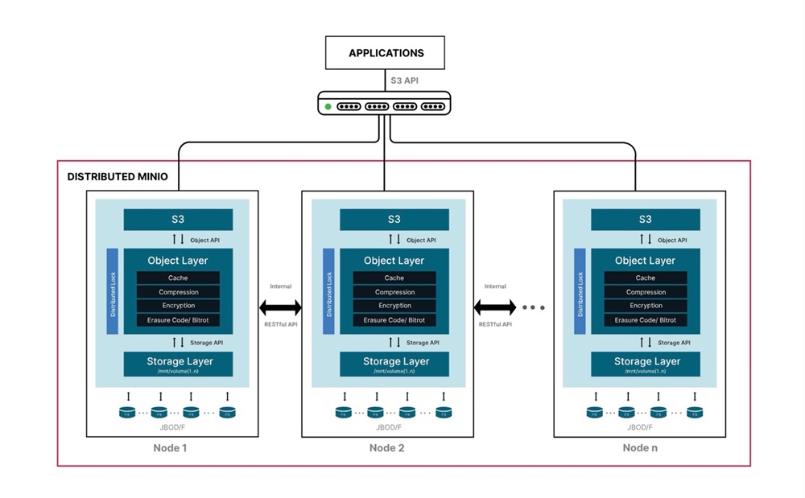Click the double arrow between Node 1 and Node 2
The width and height of the screenshot is (805, 498).
[x=280, y=307]
